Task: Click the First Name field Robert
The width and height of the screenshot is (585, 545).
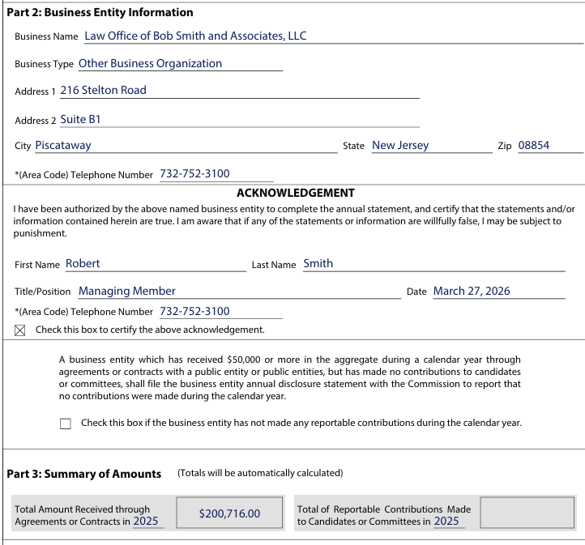Action: tap(156, 263)
